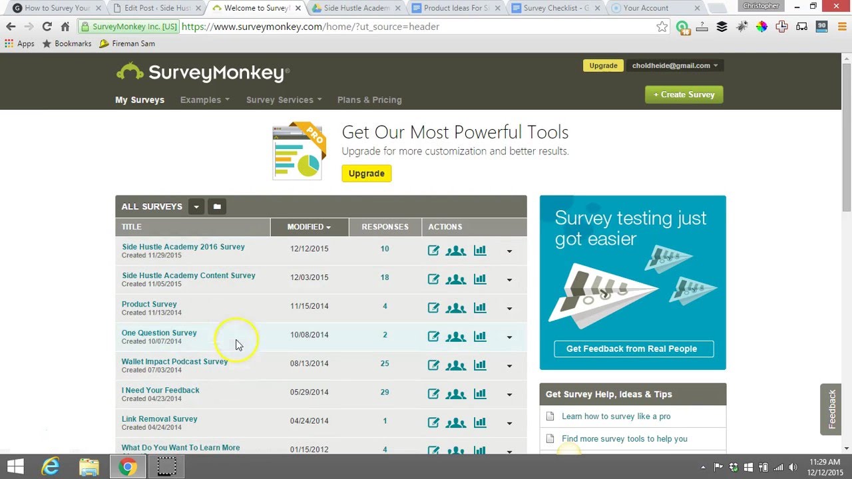852x479 pixels.
Task: Analyze results for Wallet Impact Podcast Survey
Action: coord(480,365)
